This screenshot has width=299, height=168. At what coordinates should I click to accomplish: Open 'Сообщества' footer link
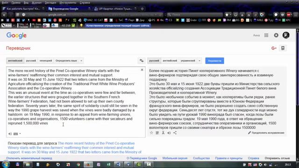(x=201, y=158)
